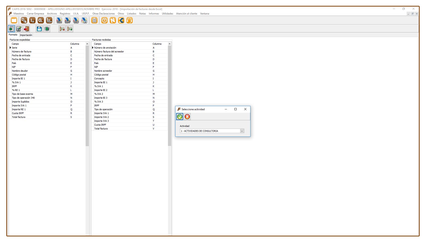Click the 'Campo' header in Facturas recibidas
Image resolution: width=425 pixels, height=243 pixels.
pos(98,44)
